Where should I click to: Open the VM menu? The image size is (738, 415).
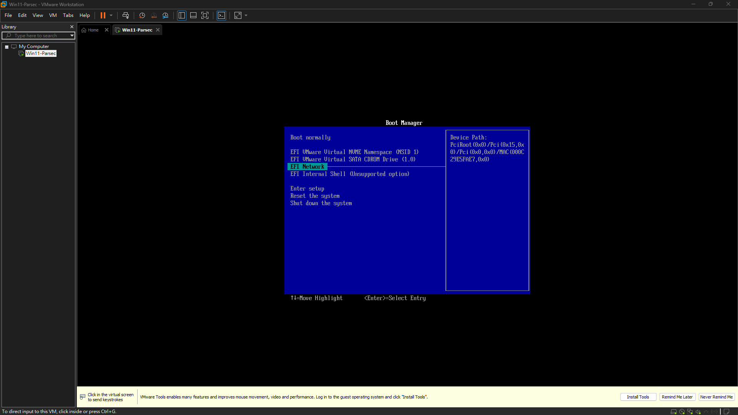click(x=53, y=15)
